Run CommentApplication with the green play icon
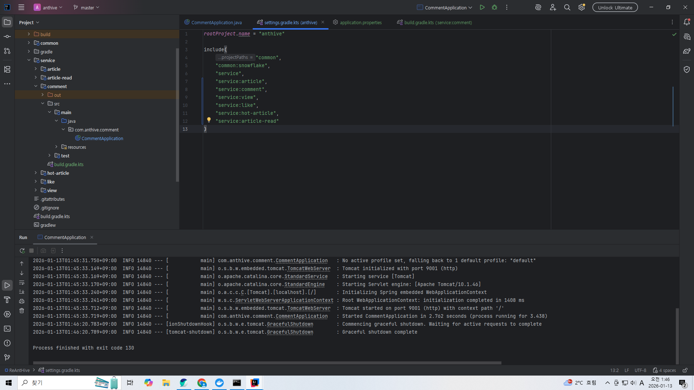694x390 pixels. point(482,7)
